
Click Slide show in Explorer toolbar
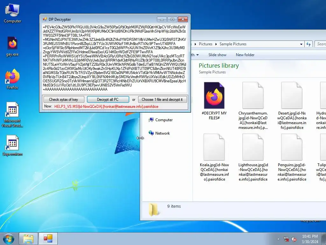tap(217, 55)
